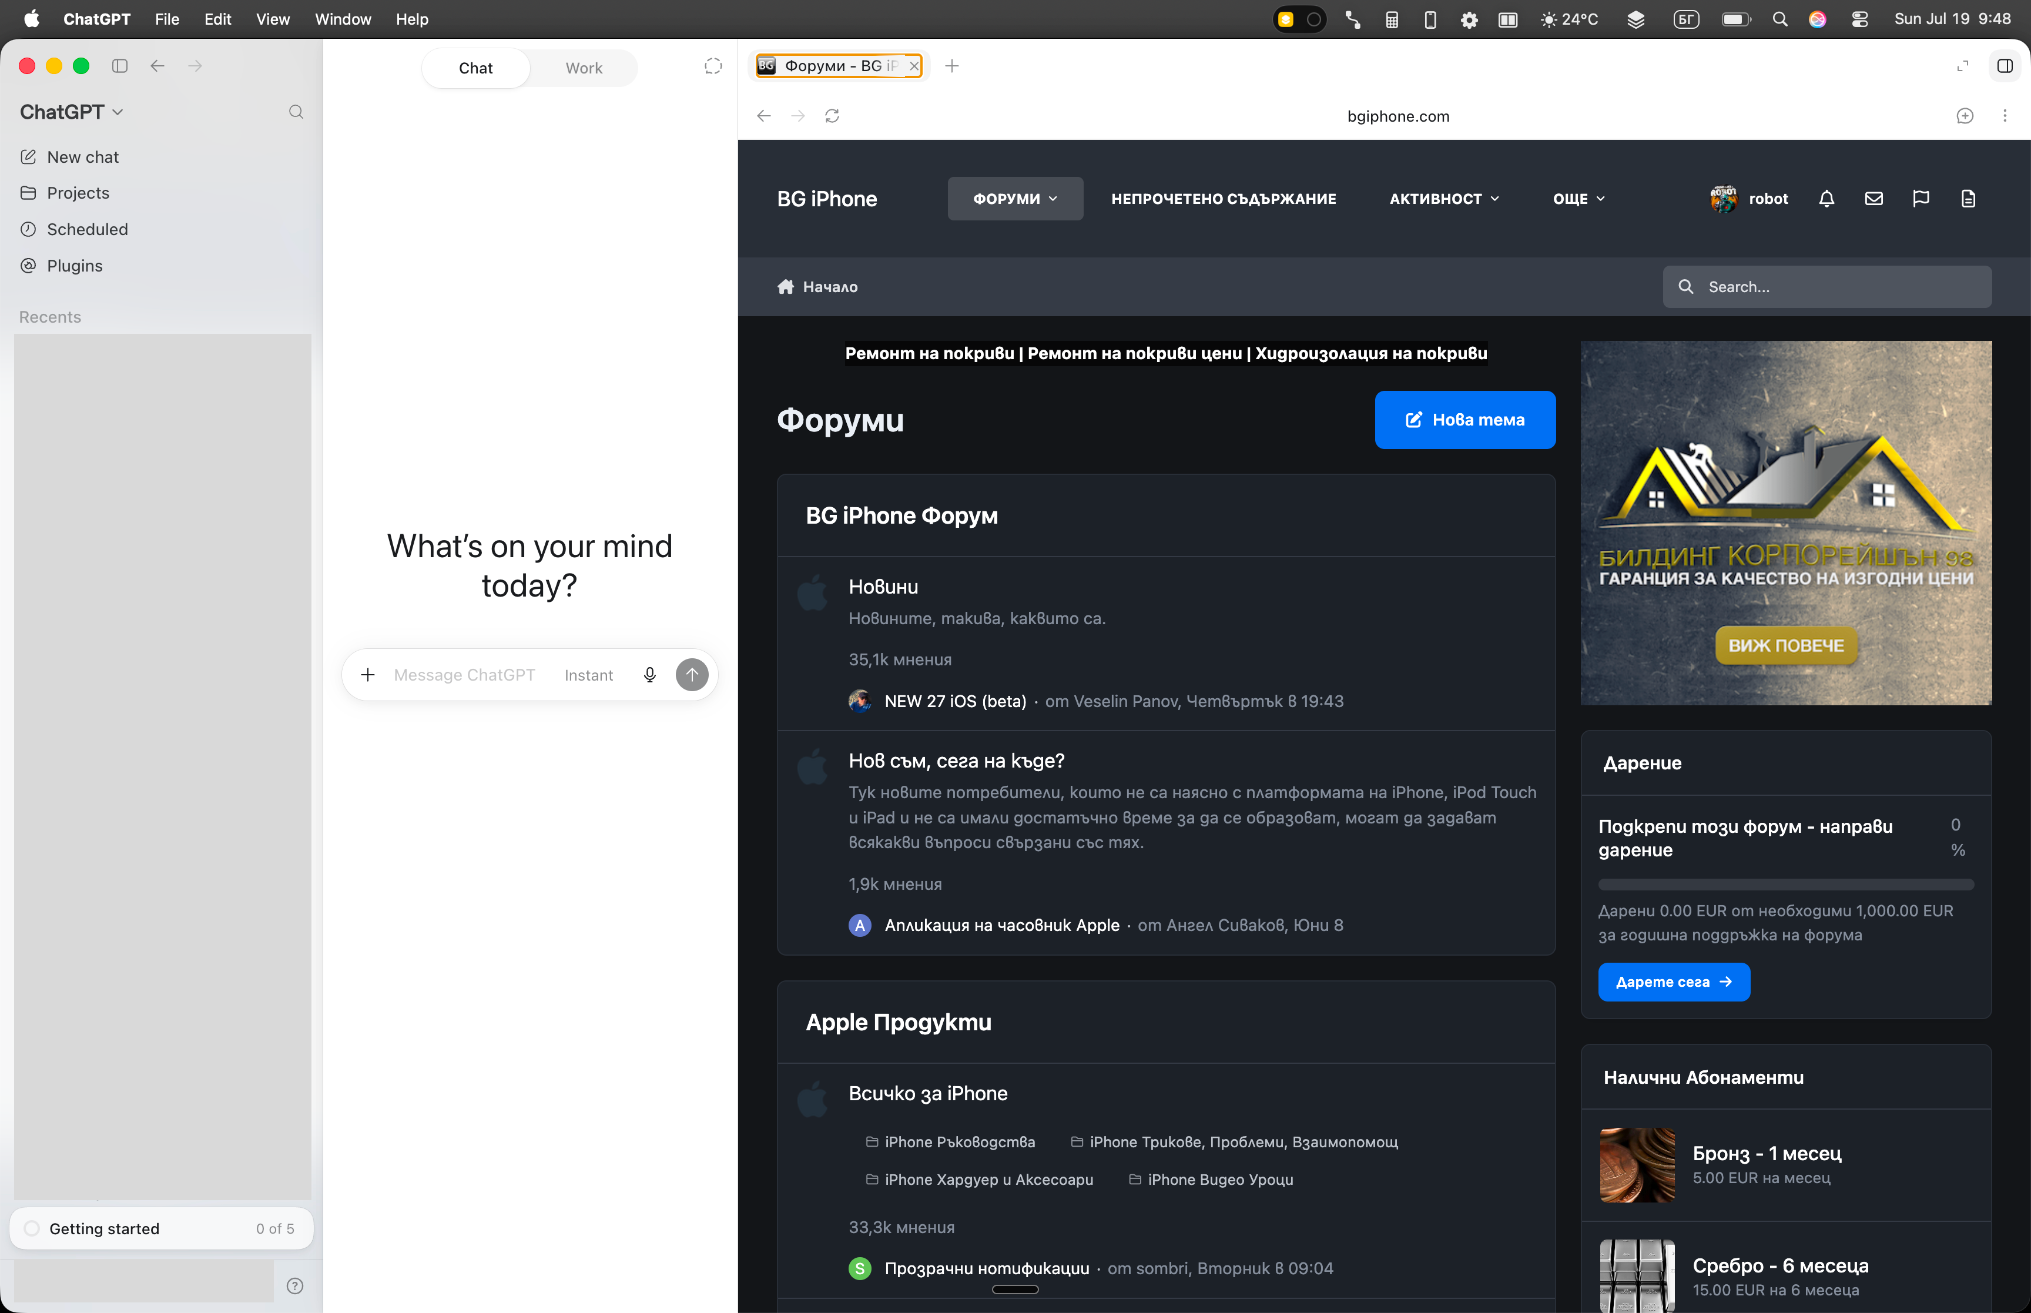2031x1313 pixels.
Task: Click the Дарете сега donation button
Action: (1674, 982)
